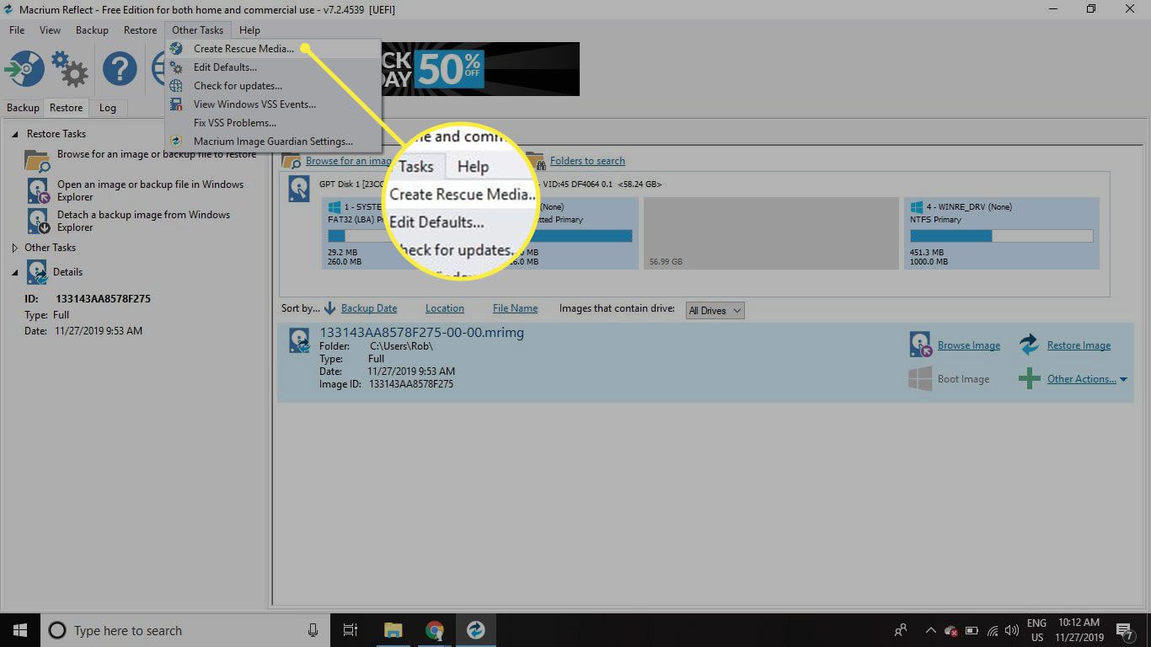The image size is (1151, 647).
Task: Click the globe icon next to Check for updates
Action: tap(176, 86)
